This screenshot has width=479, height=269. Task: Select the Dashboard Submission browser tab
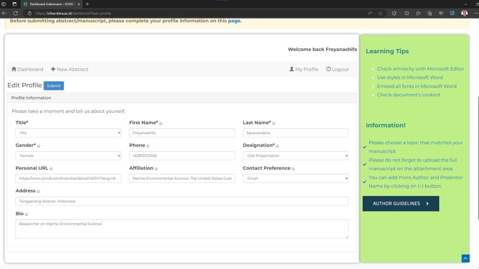pos(51,4)
